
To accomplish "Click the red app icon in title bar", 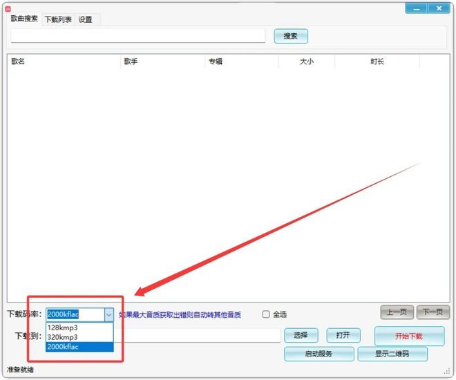I will click(x=8, y=8).
